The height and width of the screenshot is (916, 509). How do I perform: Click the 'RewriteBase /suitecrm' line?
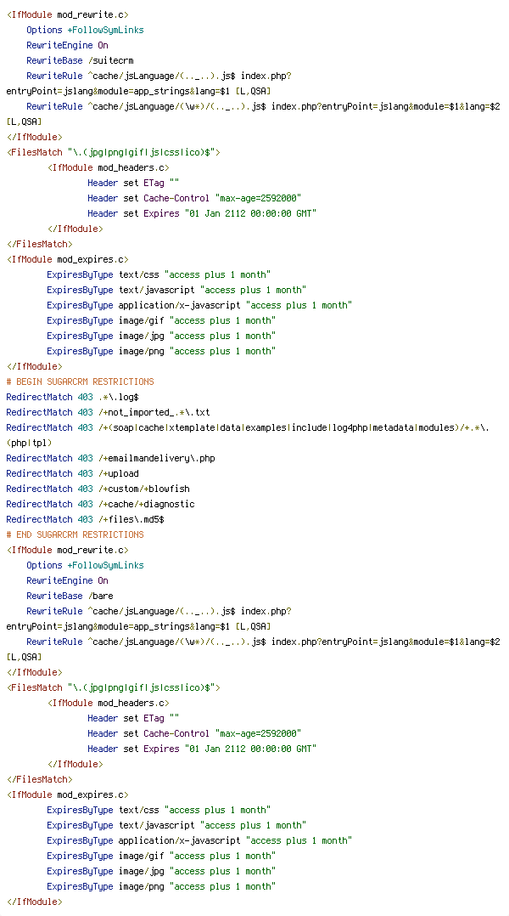click(x=81, y=60)
